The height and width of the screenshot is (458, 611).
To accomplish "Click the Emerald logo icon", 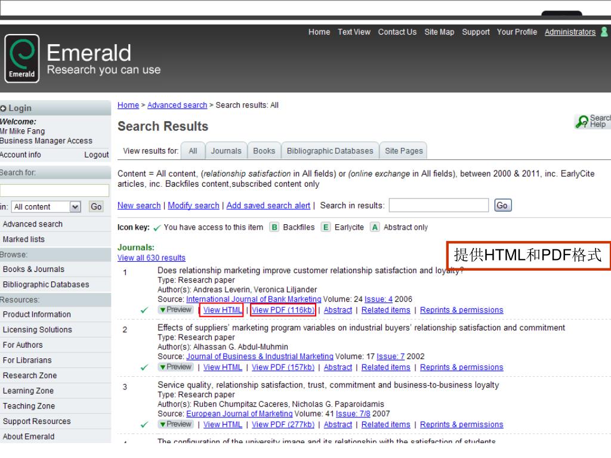I will [22, 58].
